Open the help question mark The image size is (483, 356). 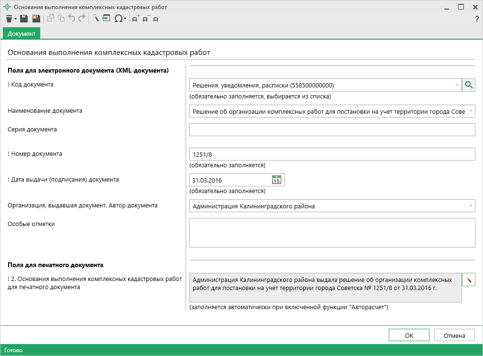coord(476,19)
